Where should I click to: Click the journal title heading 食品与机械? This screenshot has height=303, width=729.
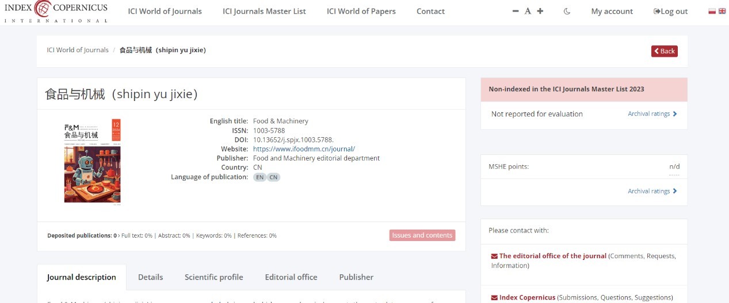coord(121,94)
